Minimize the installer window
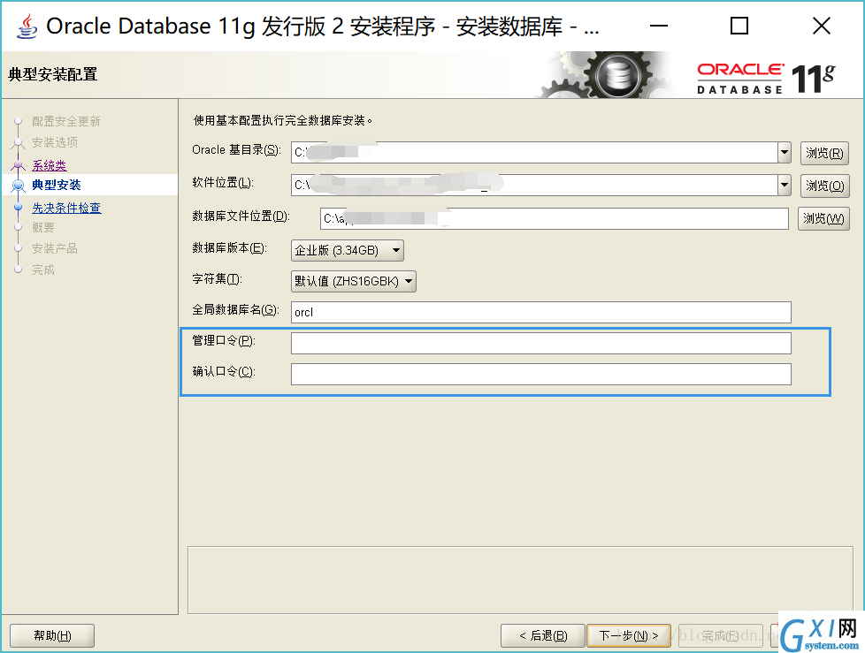The width and height of the screenshot is (865, 653). click(x=658, y=26)
